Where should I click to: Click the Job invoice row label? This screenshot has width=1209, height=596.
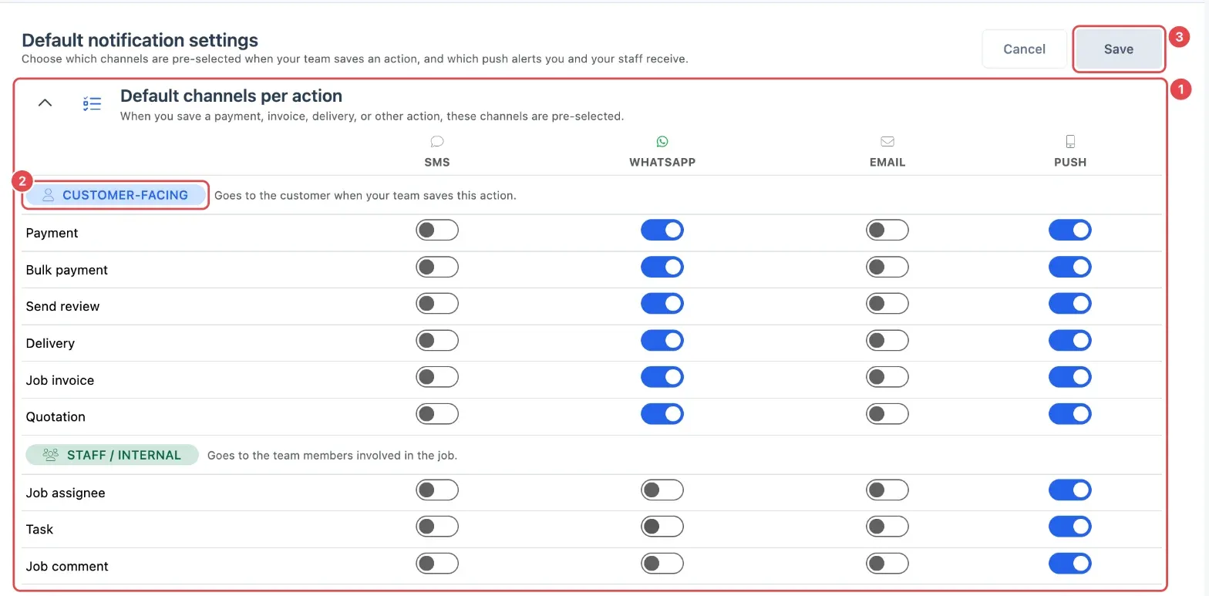point(60,380)
